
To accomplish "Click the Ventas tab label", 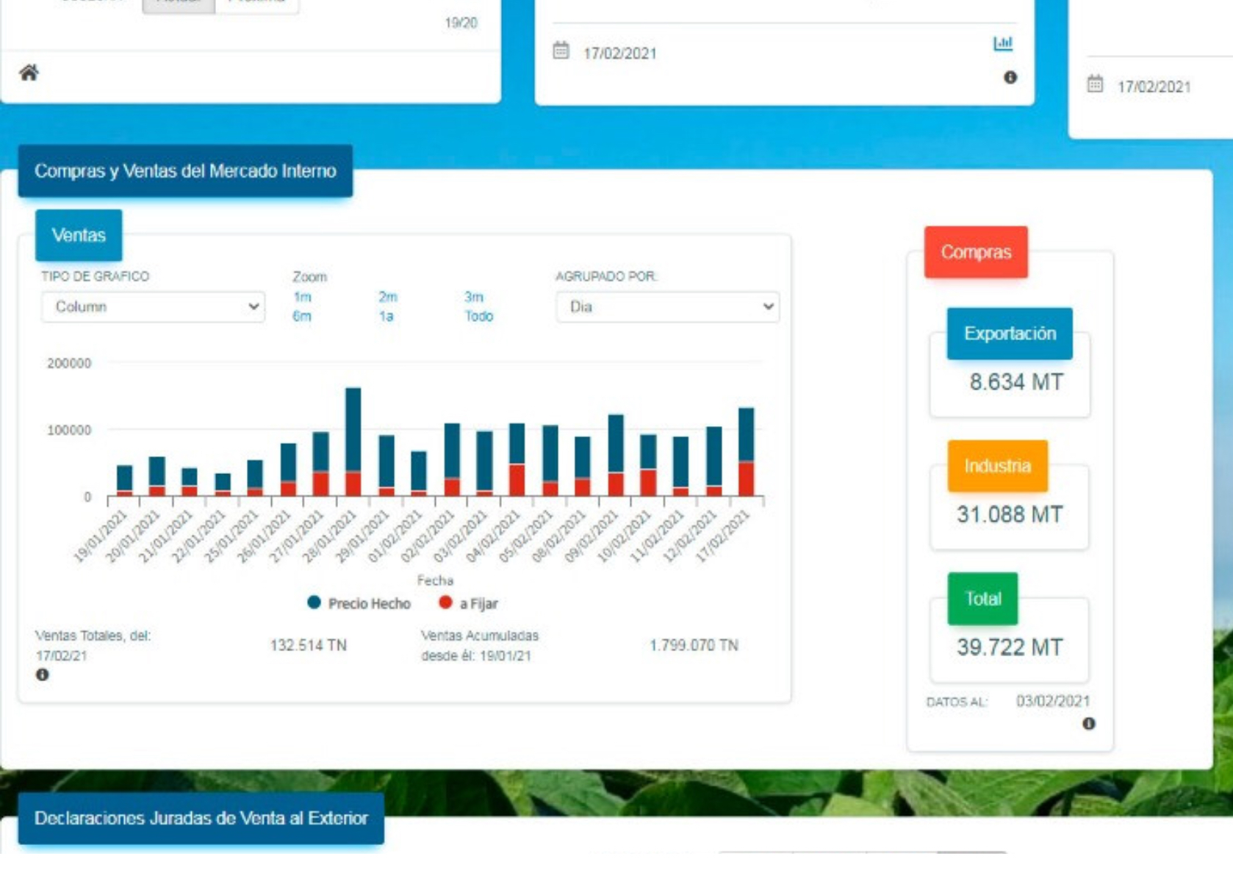I will [x=79, y=235].
